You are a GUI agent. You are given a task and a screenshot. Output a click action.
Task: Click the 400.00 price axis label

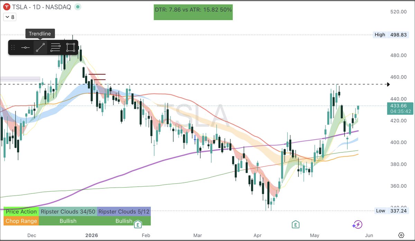point(398,142)
